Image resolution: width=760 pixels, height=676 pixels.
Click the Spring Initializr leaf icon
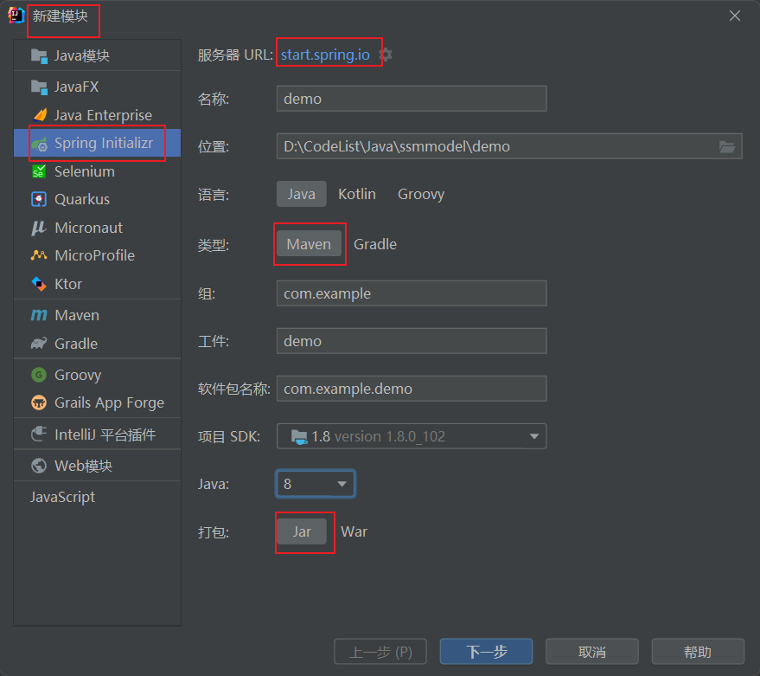pos(39,144)
